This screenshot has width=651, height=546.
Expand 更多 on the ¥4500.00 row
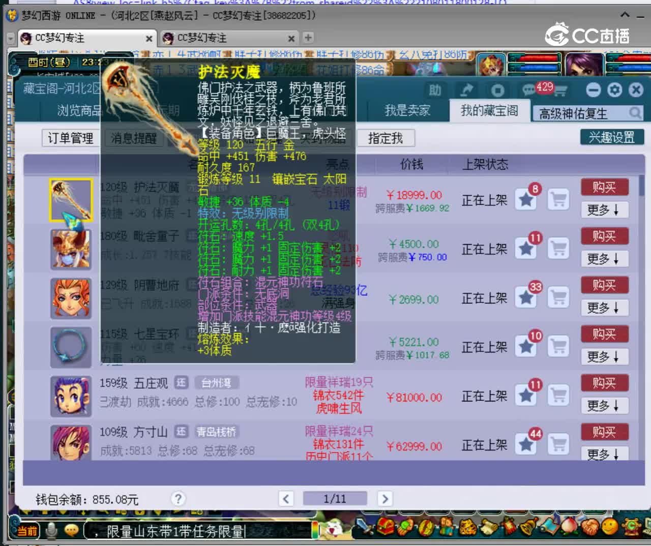click(x=604, y=259)
